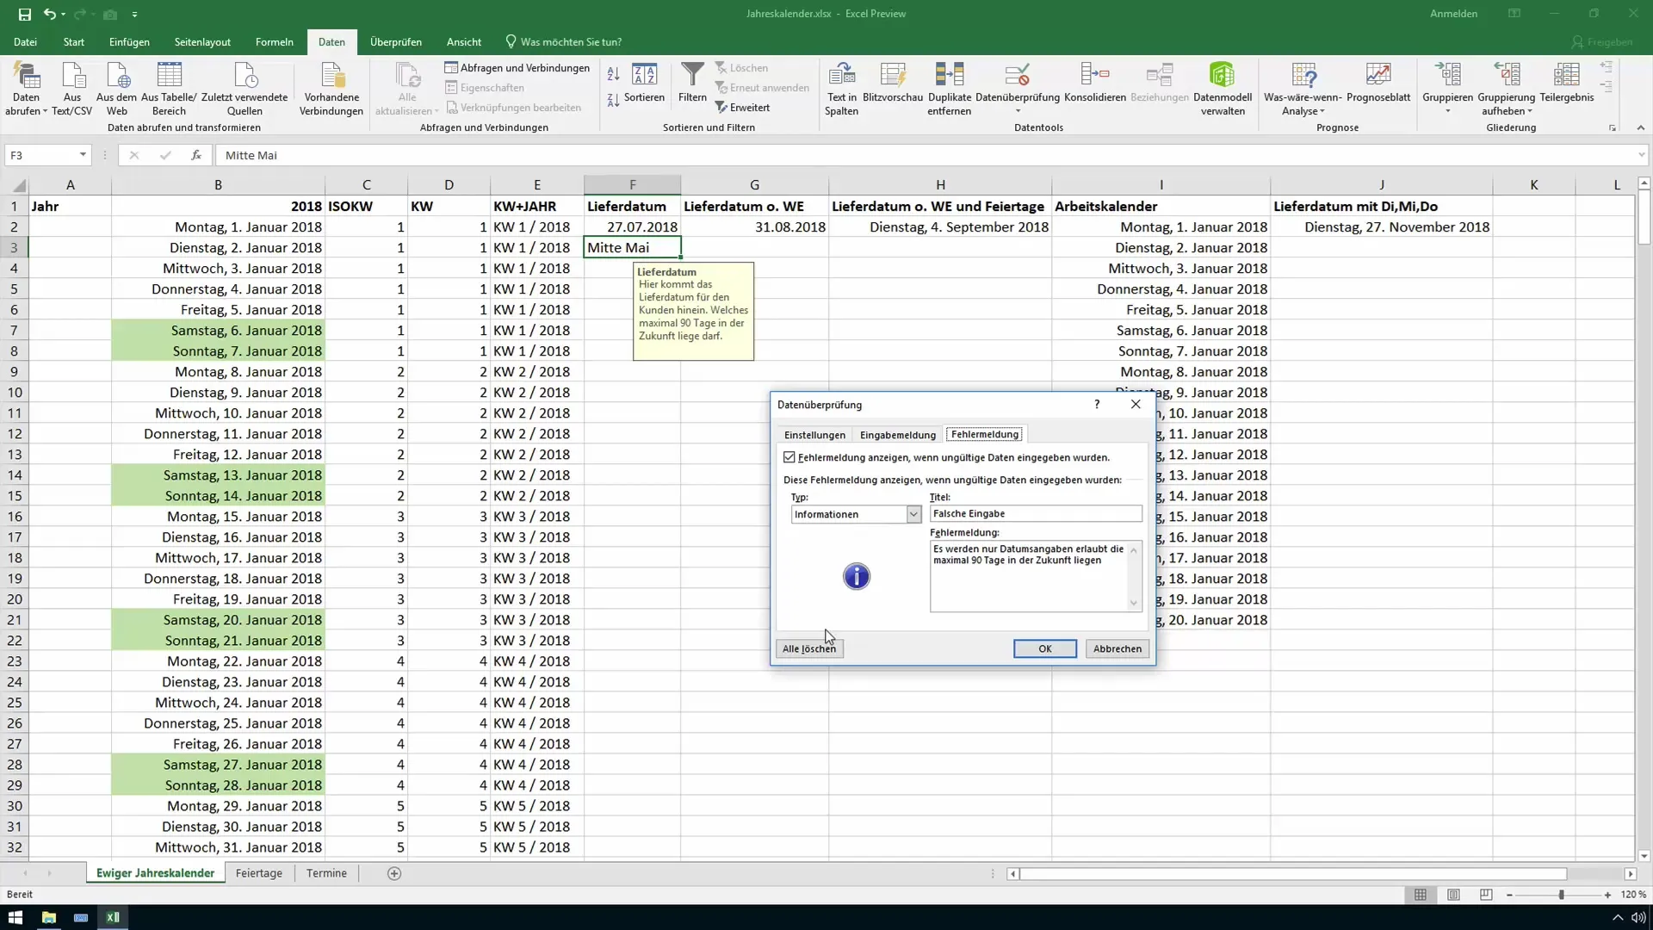
Task: Open the Name Box dropdown arrow
Action: (x=83, y=155)
